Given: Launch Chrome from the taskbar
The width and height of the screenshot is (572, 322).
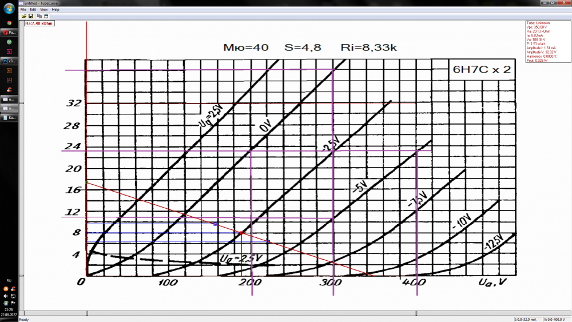Looking at the screenshot, I should click(x=9, y=23).
